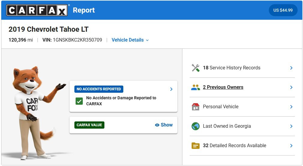The width and height of the screenshot is (303, 166).
Task: Open 18 Service History Records
Action: point(242,68)
